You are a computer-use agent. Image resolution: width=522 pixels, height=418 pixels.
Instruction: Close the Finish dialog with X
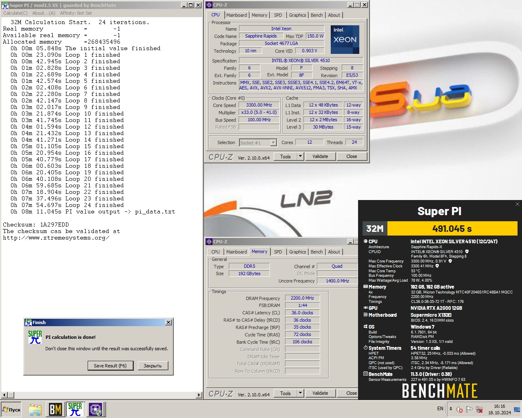coord(168,322)
